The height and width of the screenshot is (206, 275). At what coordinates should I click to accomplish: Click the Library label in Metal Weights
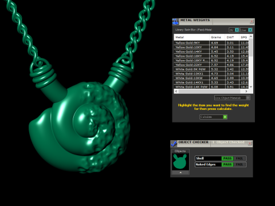194,30
